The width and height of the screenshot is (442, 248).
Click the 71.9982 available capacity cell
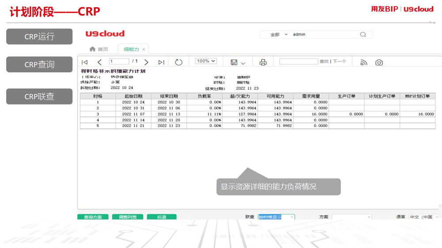click(275, 126)
